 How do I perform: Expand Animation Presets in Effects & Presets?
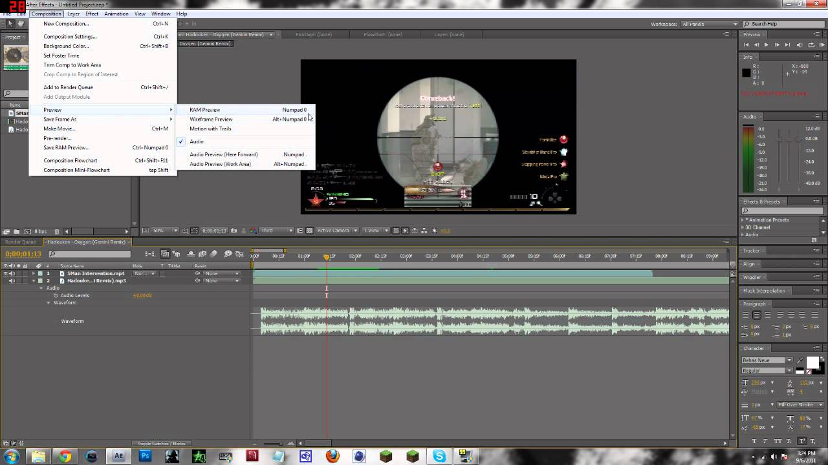743,220
